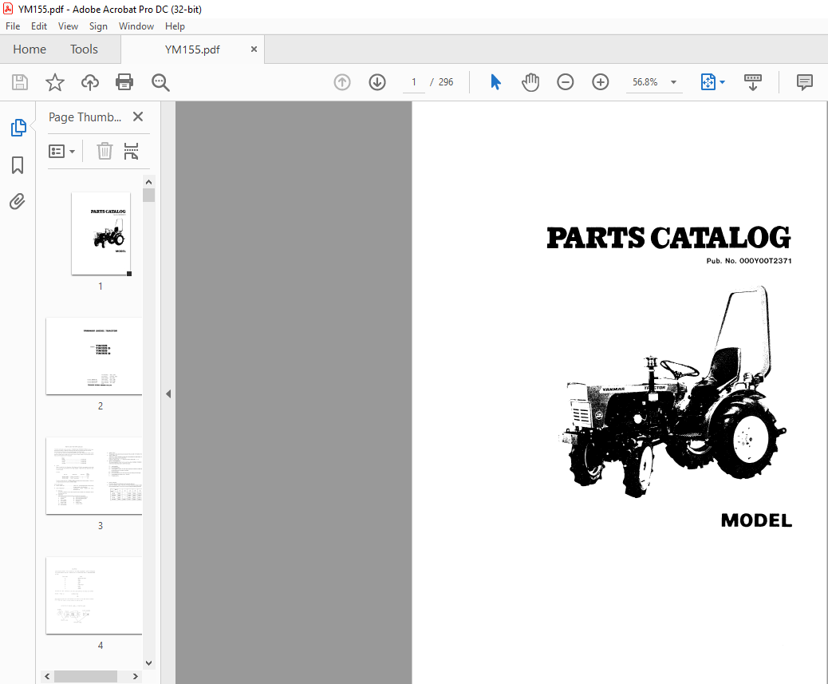The height and width of the screenshot is (684, 828).
Task: Open the Sign menu
Action: point(98,26)
